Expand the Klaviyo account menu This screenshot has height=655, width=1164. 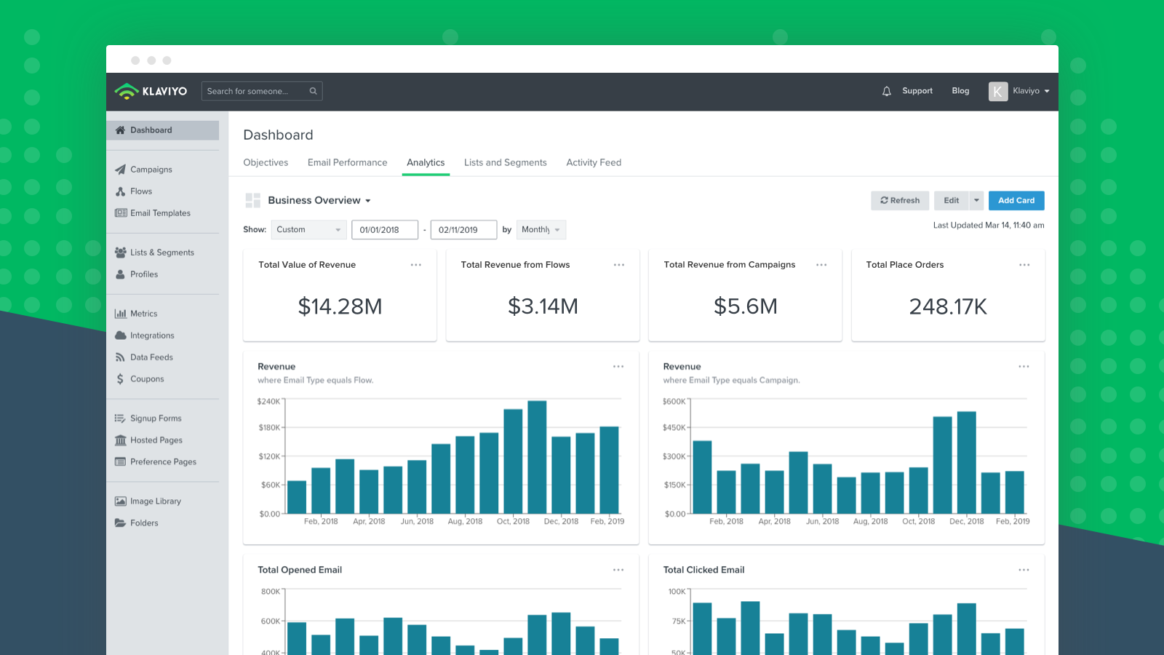click(1026, 91)
